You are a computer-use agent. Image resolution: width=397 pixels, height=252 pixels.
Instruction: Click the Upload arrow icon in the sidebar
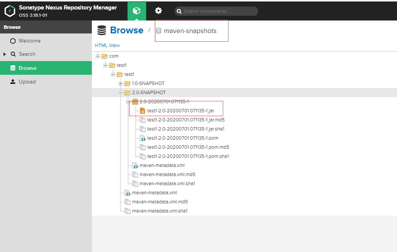tap(13, 82)
